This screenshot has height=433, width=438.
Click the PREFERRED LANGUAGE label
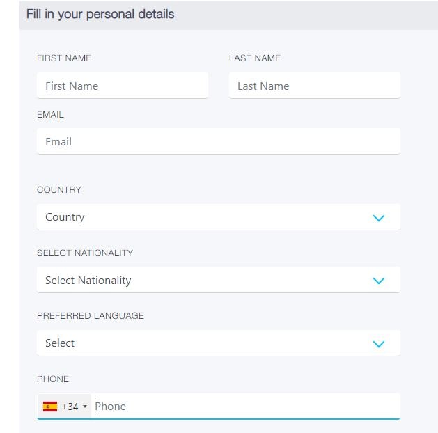pyautogui.click(x=91, y=316)
